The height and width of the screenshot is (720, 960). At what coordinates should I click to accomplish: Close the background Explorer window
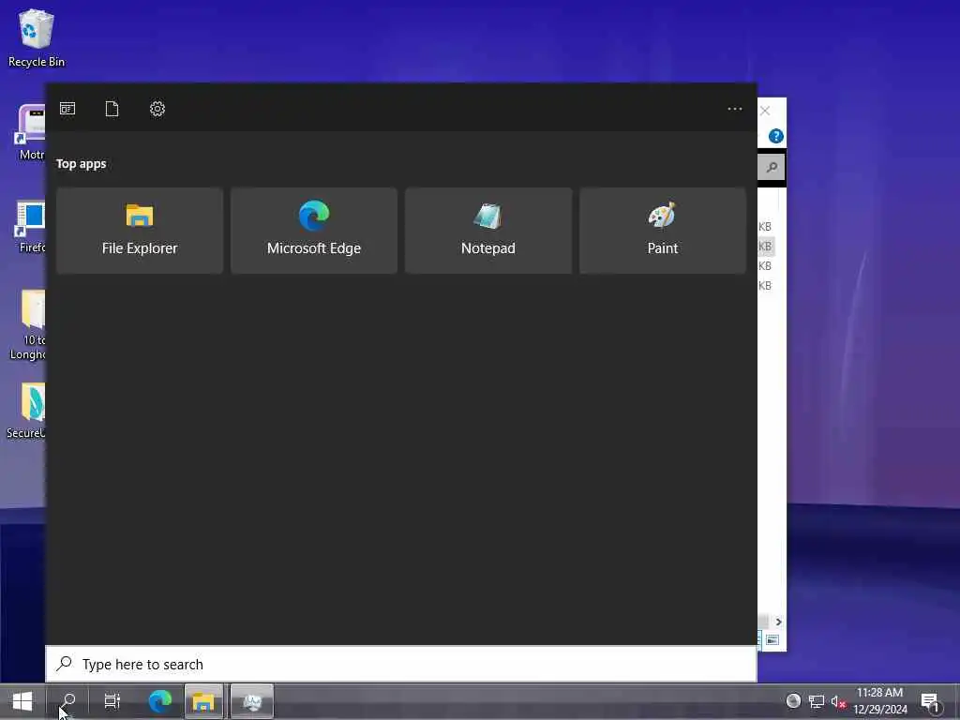[765, 111]
